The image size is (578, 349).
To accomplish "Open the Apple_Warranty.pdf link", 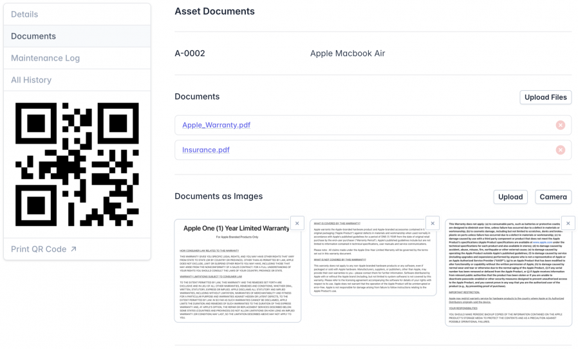I will (216, 125).
